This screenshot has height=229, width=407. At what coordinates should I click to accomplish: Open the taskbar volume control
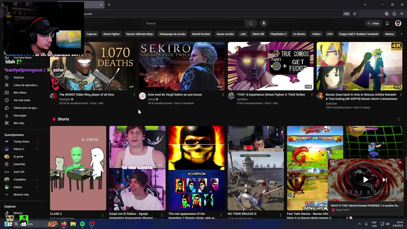(x=387, y=224)
